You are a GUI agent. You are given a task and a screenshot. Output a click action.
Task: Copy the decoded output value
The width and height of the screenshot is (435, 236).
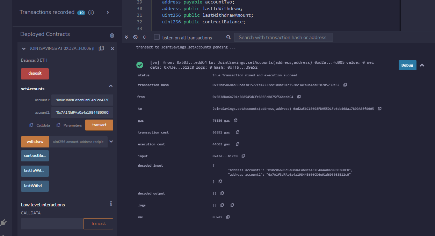[222, 193]
